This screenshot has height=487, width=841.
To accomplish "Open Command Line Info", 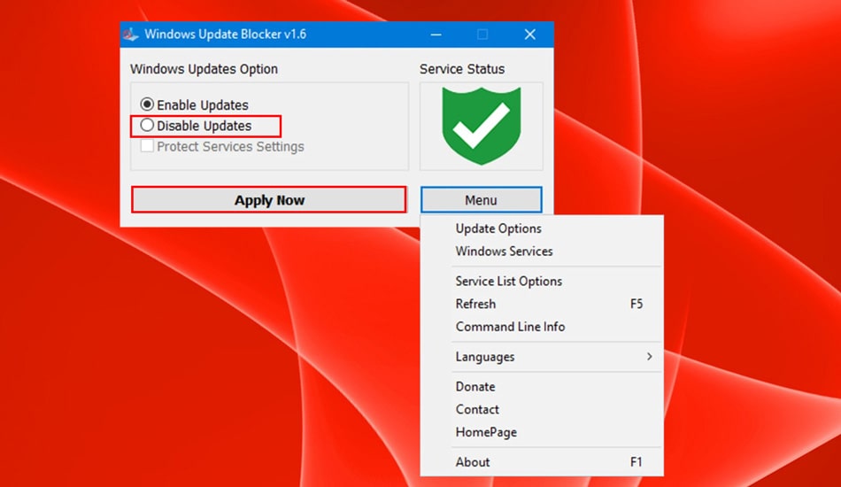I will tap(542, 327).
